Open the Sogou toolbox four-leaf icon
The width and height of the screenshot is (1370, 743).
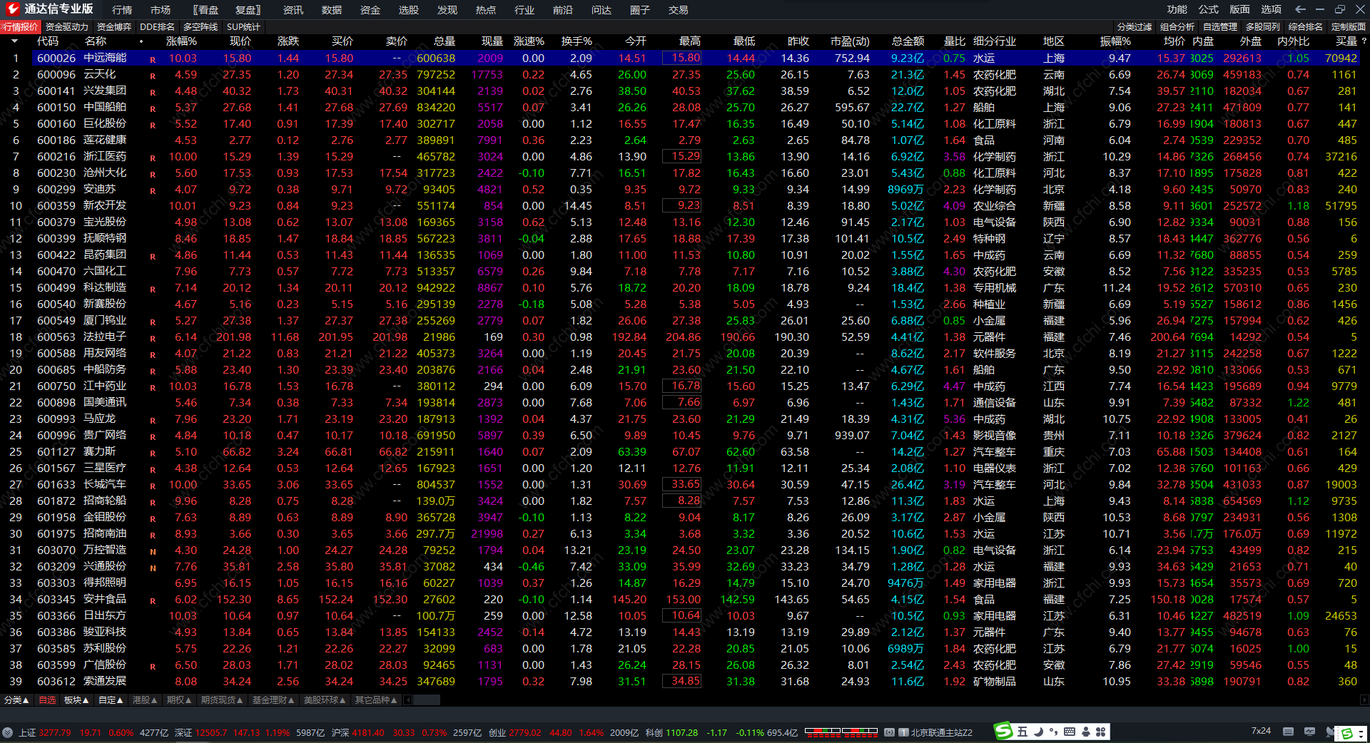coord(1100,732)
